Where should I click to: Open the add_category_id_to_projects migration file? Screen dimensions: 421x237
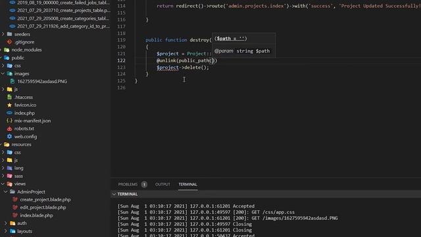63,26
